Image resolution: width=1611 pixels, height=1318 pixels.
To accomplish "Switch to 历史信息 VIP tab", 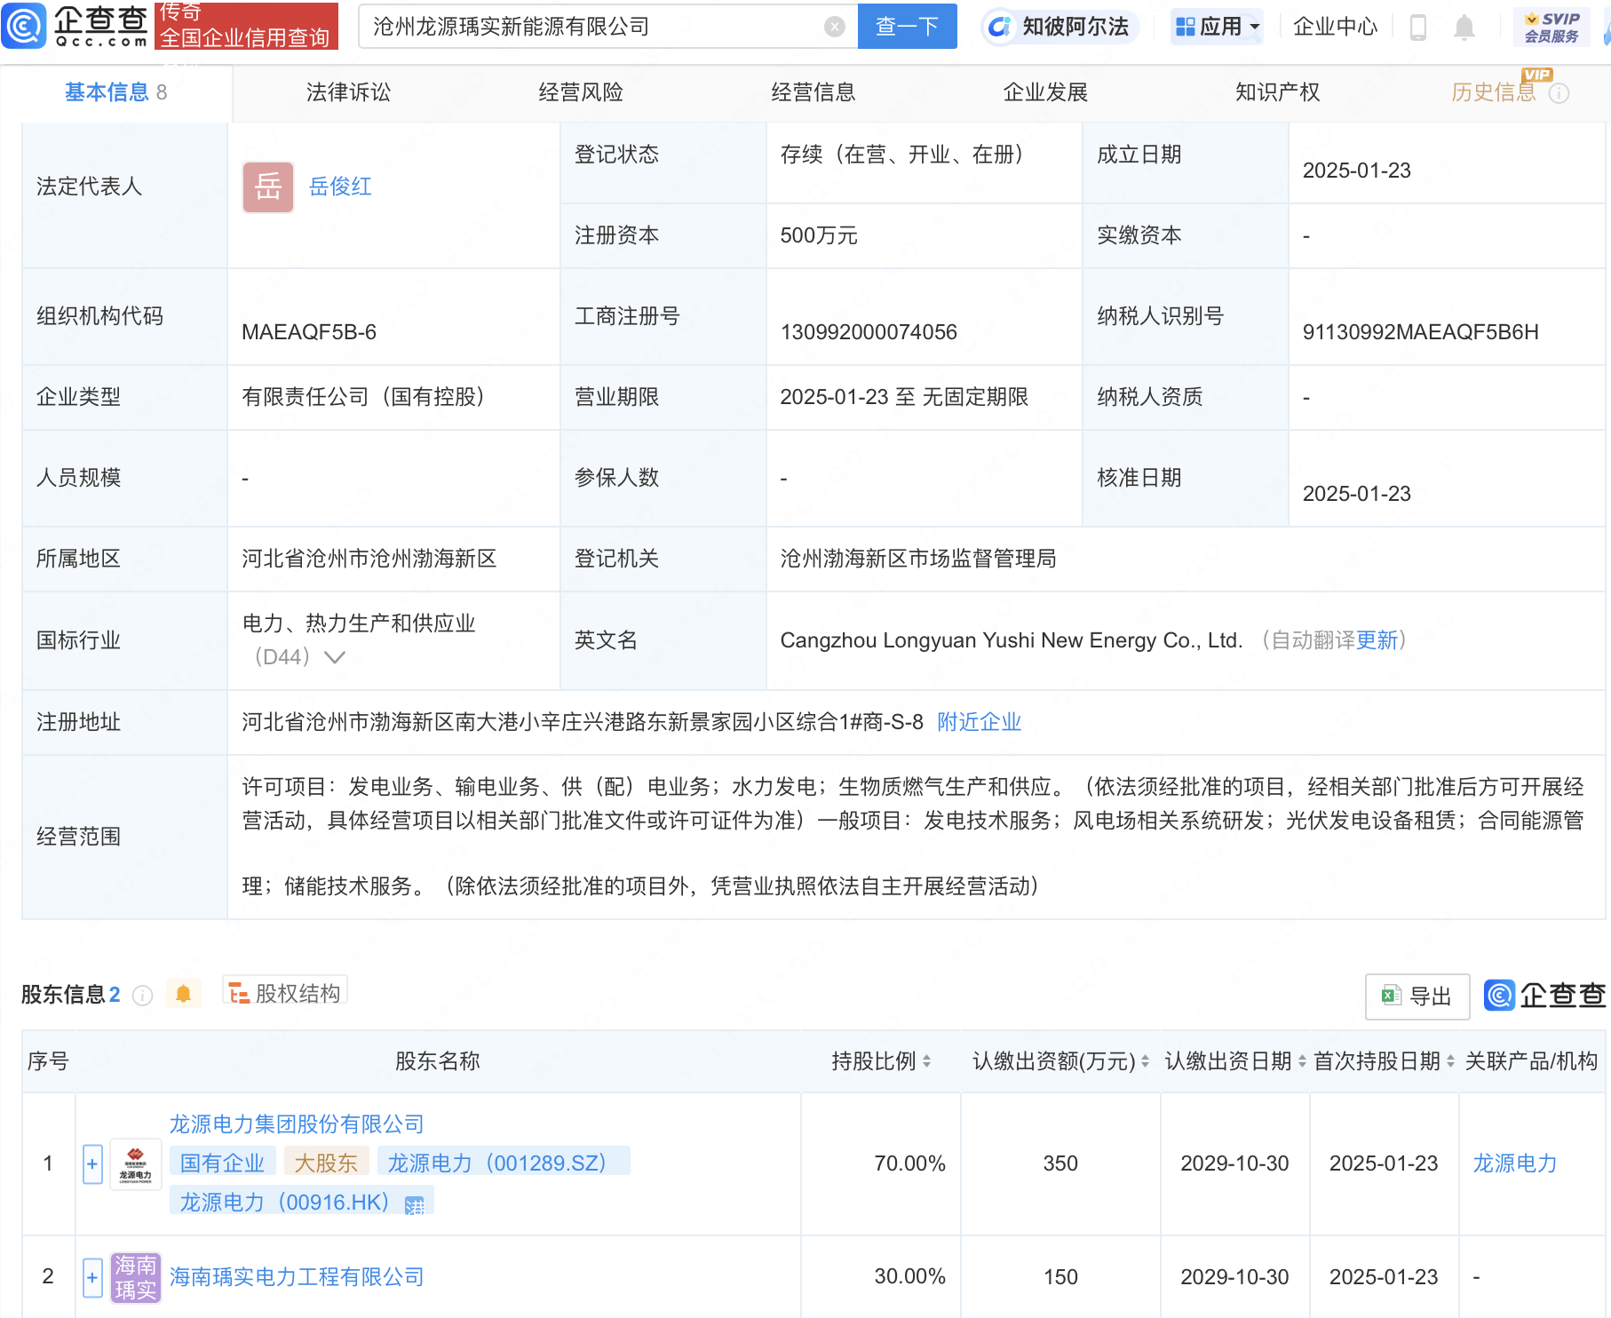I will (1493, 92).
